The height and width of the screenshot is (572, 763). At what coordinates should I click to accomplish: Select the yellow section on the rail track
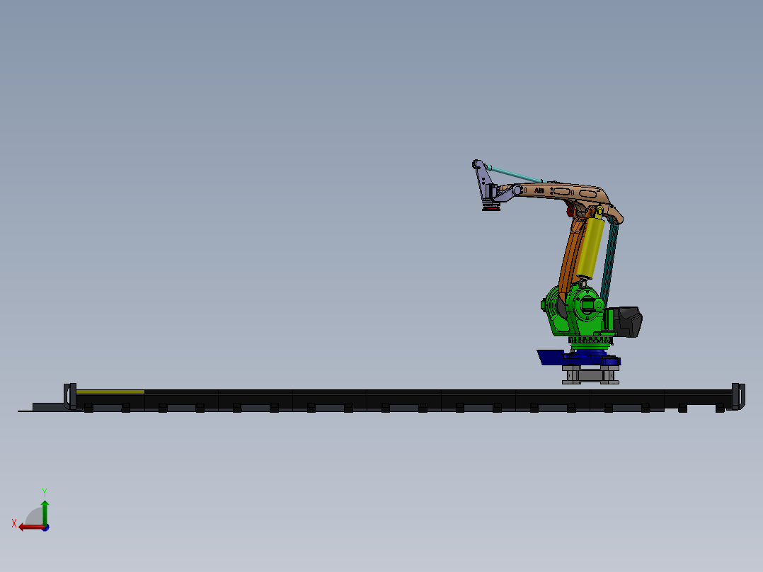[110, 391]
